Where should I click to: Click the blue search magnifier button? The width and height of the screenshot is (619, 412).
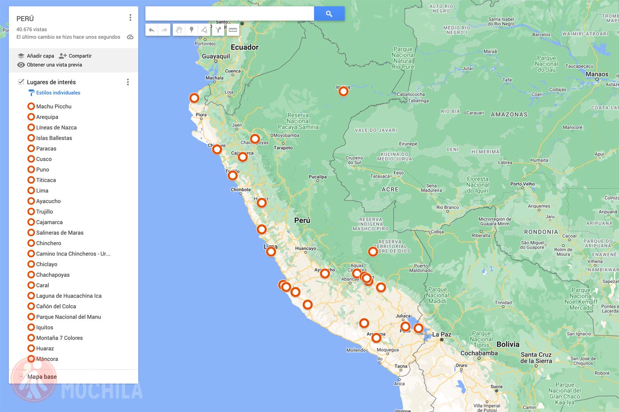click(x=329, y=14)
